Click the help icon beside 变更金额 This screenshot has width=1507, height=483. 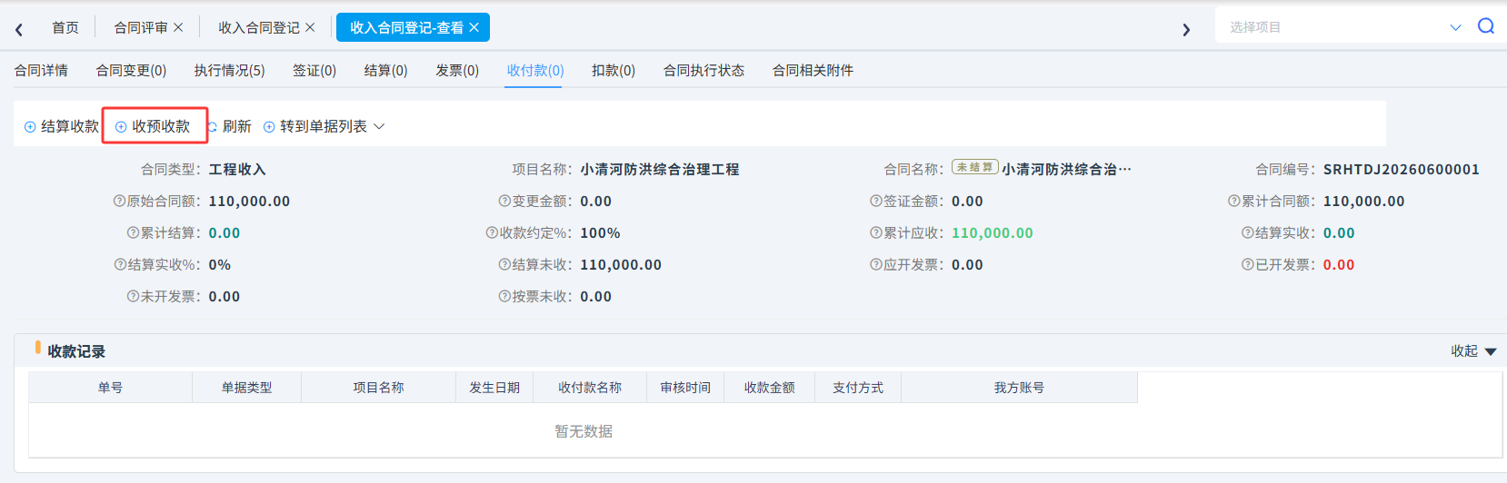pyautogui.click(x=504, y=201)
